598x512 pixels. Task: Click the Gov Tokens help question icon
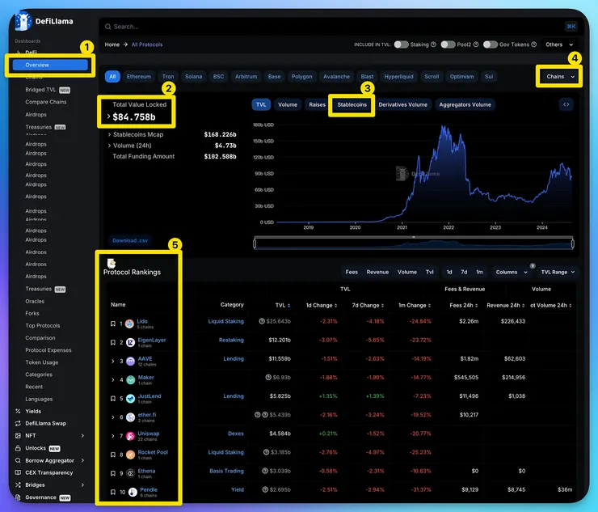pyautogui.click(x=534, y=44)
